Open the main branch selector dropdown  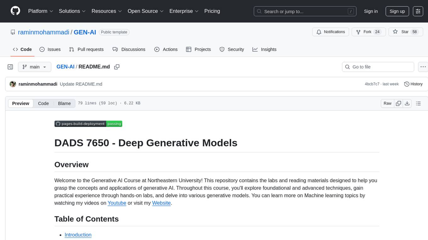point(35,67)
